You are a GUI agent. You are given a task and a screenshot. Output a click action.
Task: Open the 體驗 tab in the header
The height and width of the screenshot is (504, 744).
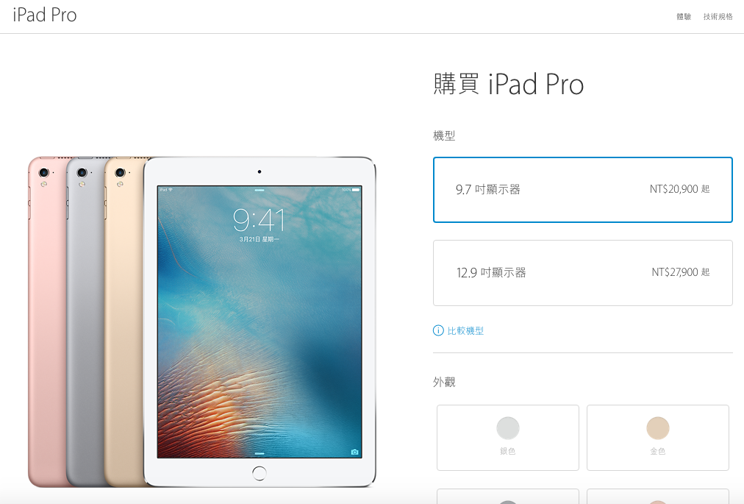tap(684, 17)
